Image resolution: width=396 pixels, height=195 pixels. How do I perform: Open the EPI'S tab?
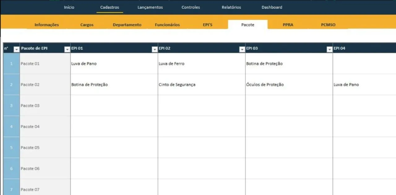click(208, 25)
